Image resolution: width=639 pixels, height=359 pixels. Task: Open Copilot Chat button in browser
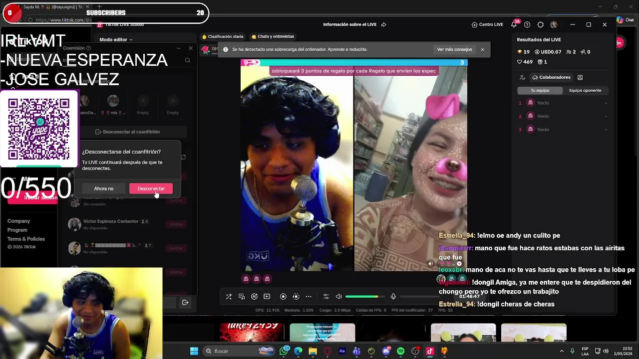pos(625,20)
